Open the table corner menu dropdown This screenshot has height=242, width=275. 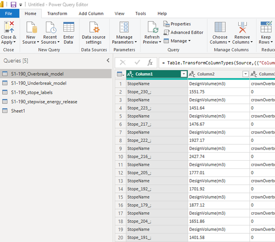(120, 74)
